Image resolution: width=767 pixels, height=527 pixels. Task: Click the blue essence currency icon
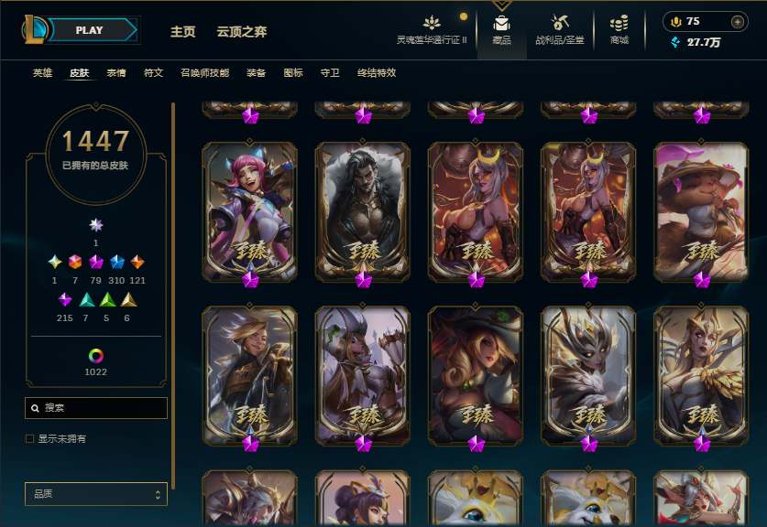pyautogui.click(x=675, y=42)
